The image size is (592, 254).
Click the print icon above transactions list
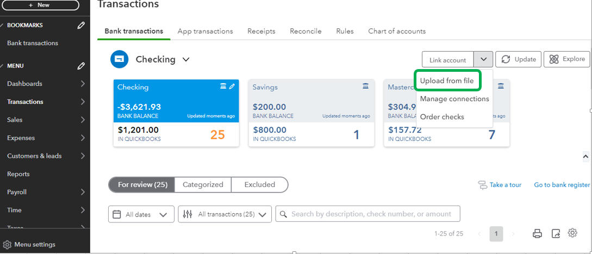tap(537, 233)
